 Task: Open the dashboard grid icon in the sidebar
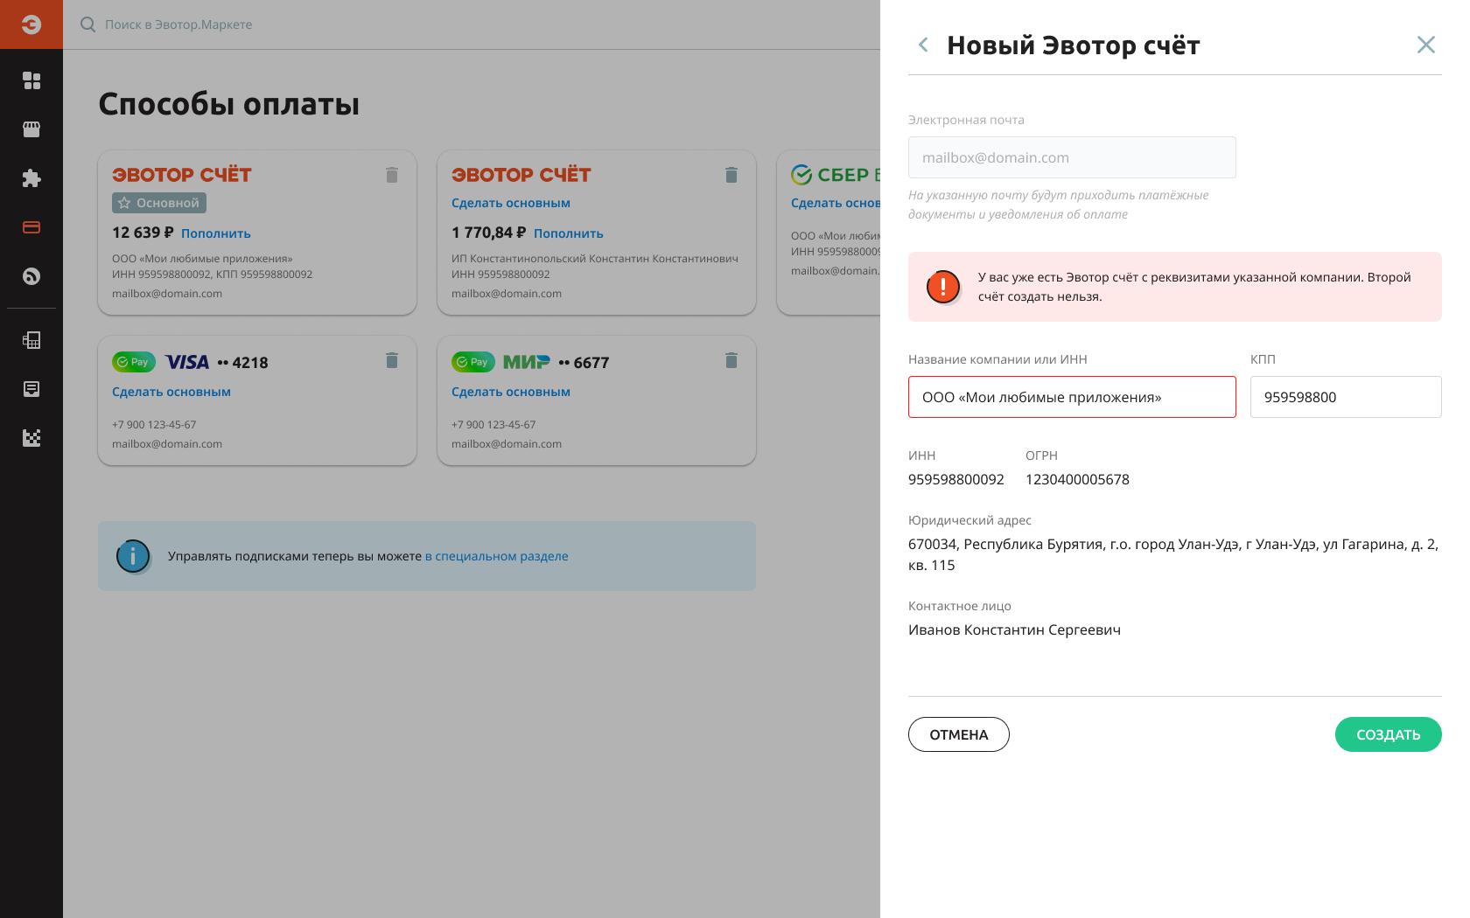click(x=31, y=80)
